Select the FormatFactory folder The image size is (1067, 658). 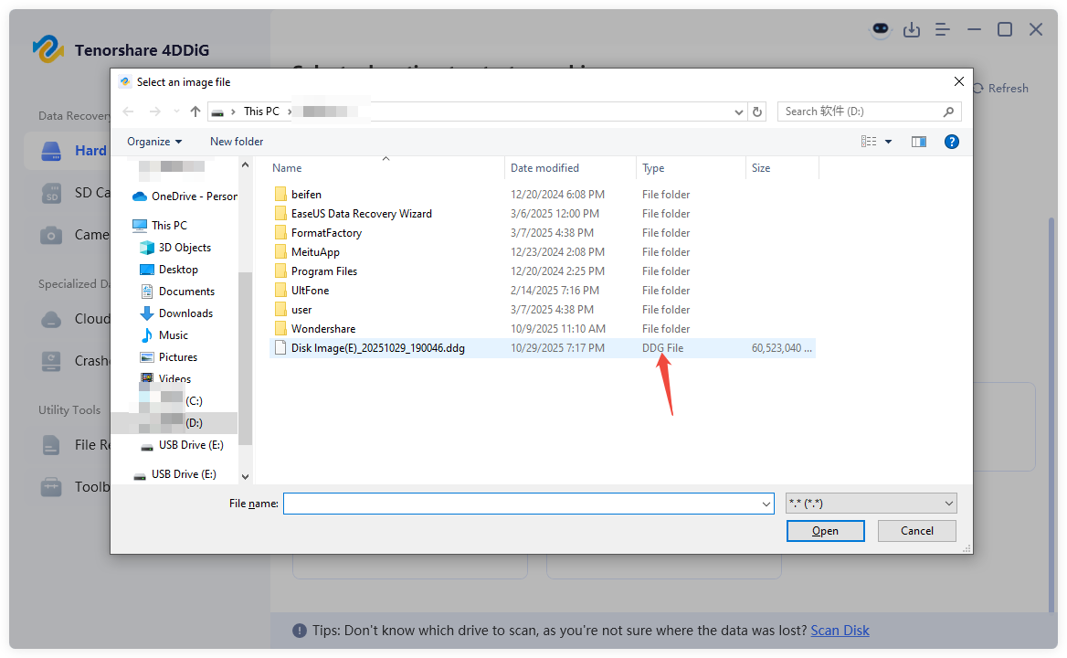tap(326, 233)
